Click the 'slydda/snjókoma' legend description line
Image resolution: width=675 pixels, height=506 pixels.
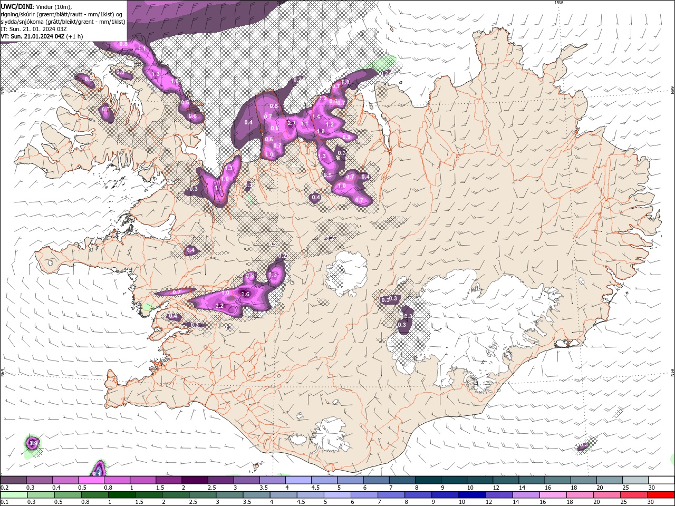point(63,22)
